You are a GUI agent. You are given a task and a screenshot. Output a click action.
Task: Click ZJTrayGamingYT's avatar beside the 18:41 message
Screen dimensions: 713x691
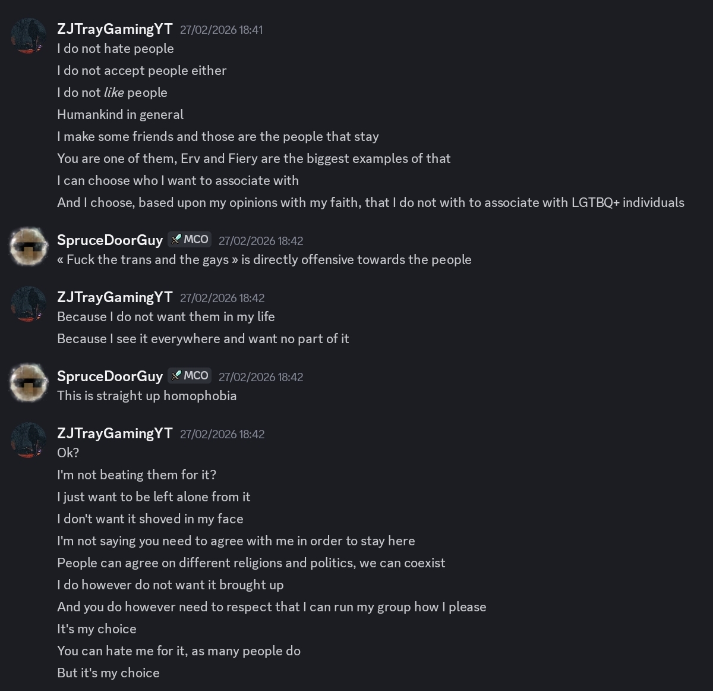(x=29, y=36)
